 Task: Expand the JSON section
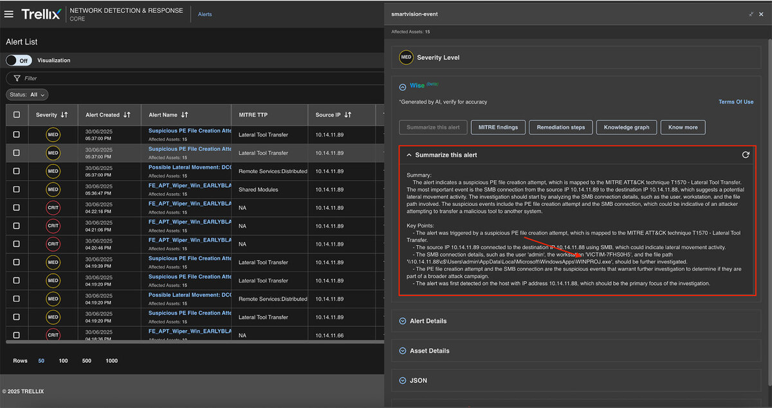click(x=403, y=380)
